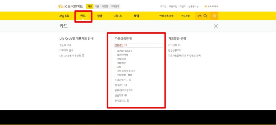Open the 혜택 main menu
Viewport: 276px width, 125px height.
tap(136, 16)
